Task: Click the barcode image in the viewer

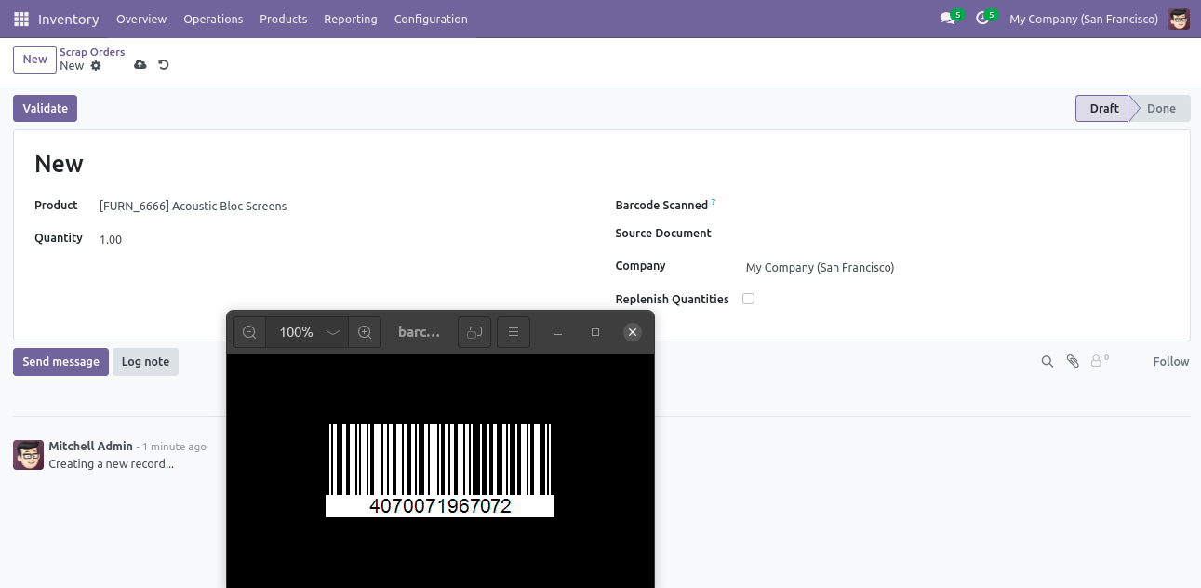Action: point(440,471)
